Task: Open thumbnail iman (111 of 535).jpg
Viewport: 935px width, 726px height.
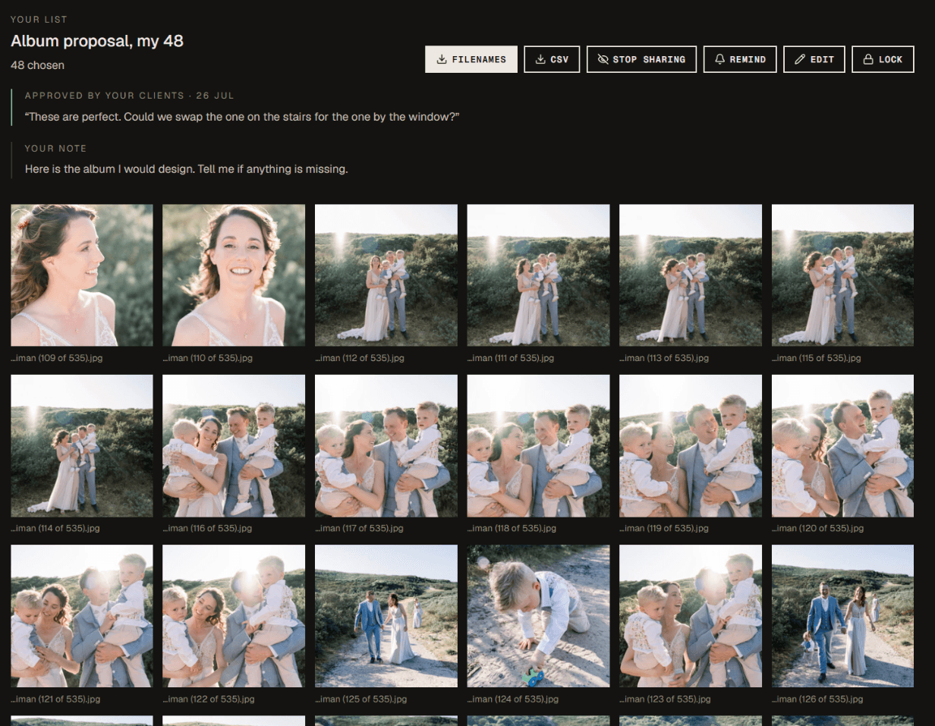Action: click(x=538, y=275)
